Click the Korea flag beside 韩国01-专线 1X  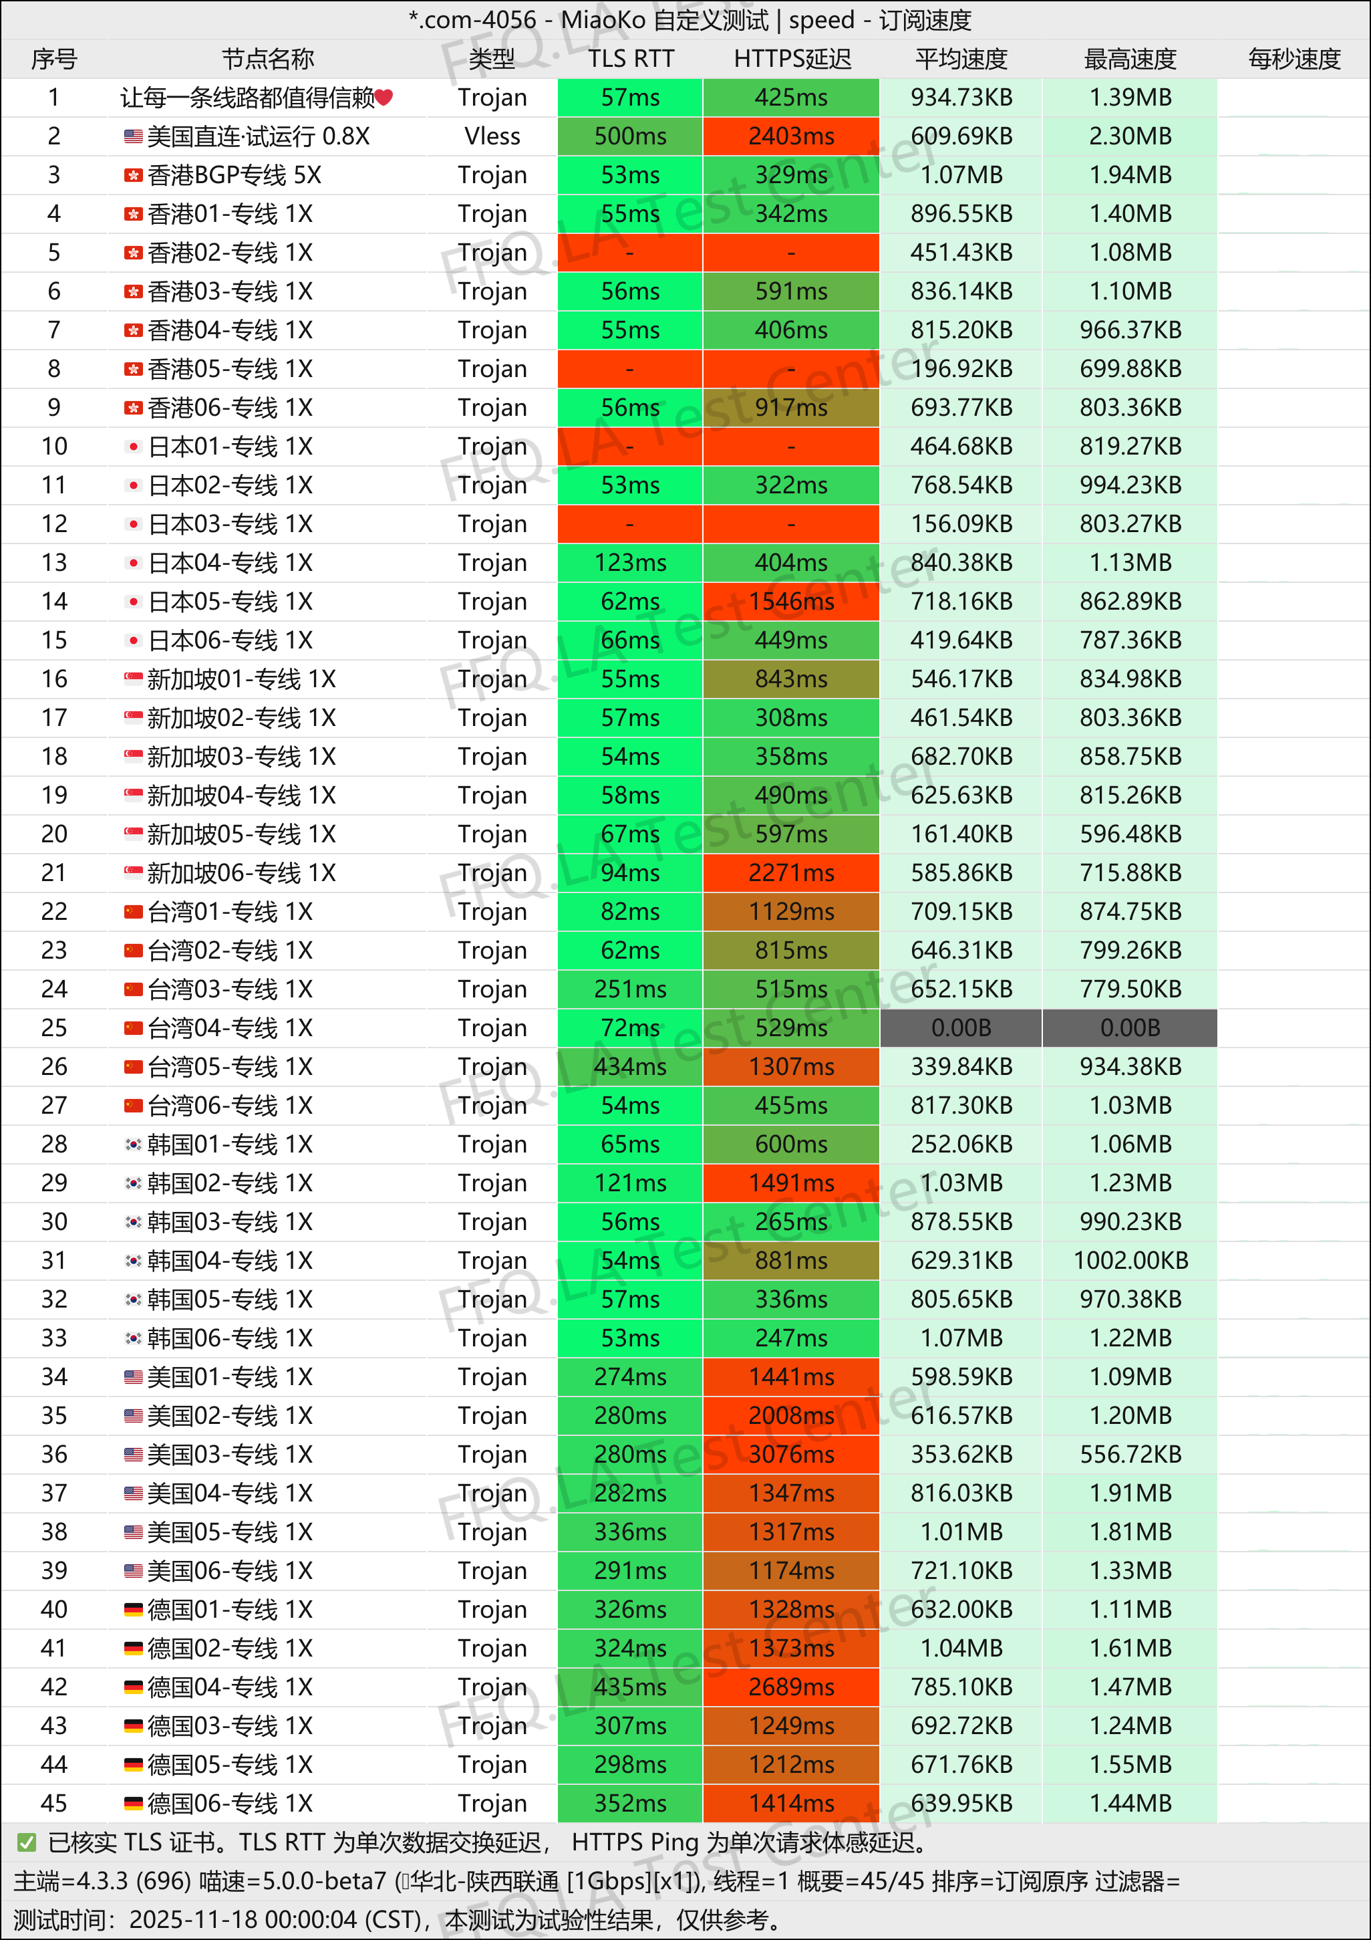click(x=132, y=1144)
